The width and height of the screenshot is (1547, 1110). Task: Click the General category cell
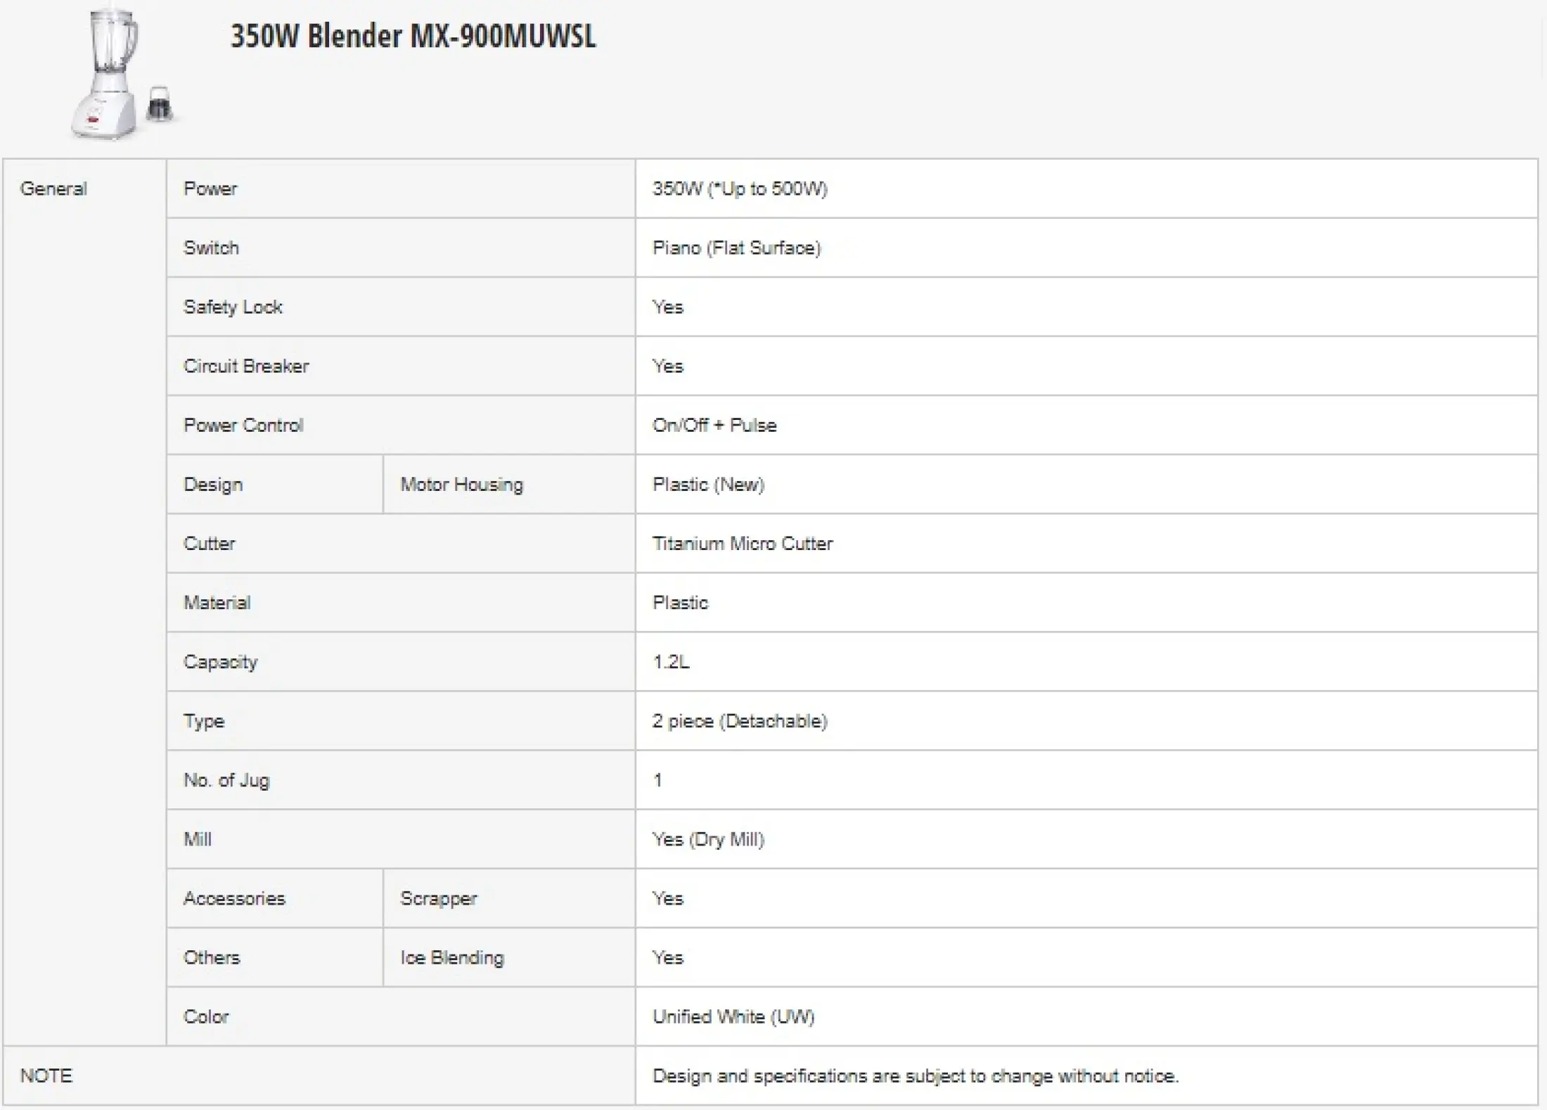coord(84,602)
